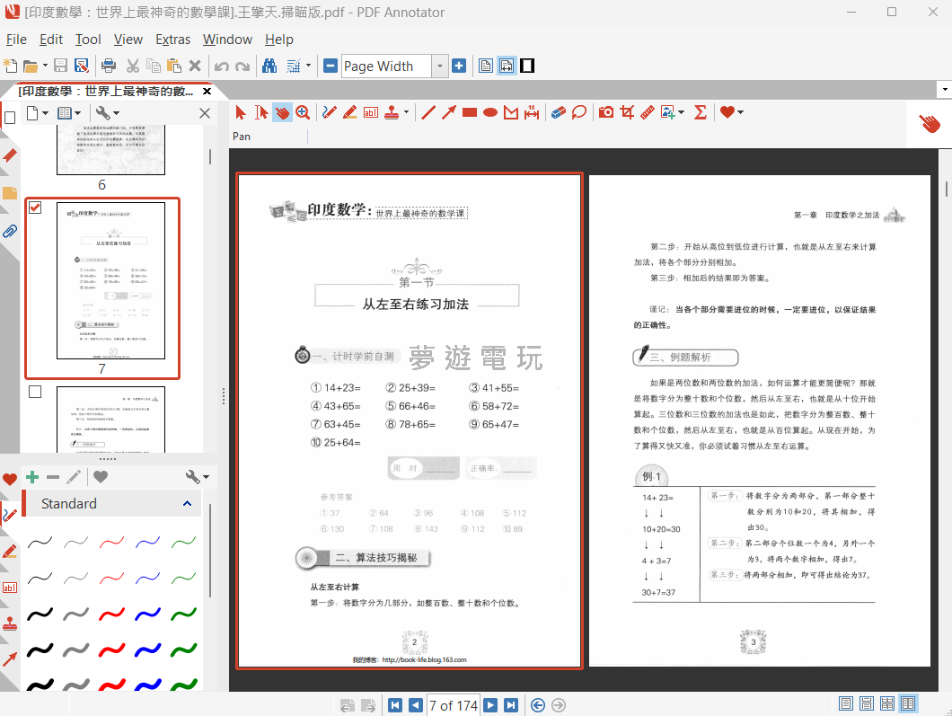Select the Stamp annotation tool
The width and height of the screenshot is (952, 716).
tap(392, 112)
